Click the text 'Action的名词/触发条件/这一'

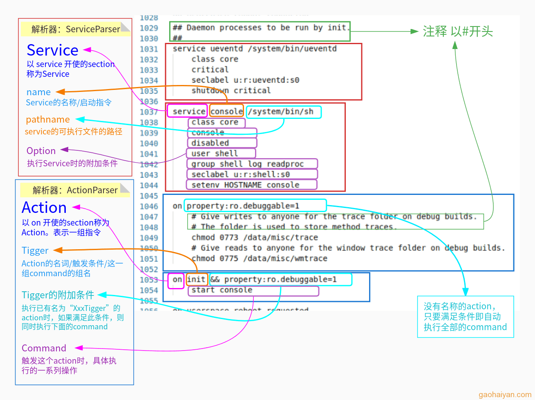72,264
